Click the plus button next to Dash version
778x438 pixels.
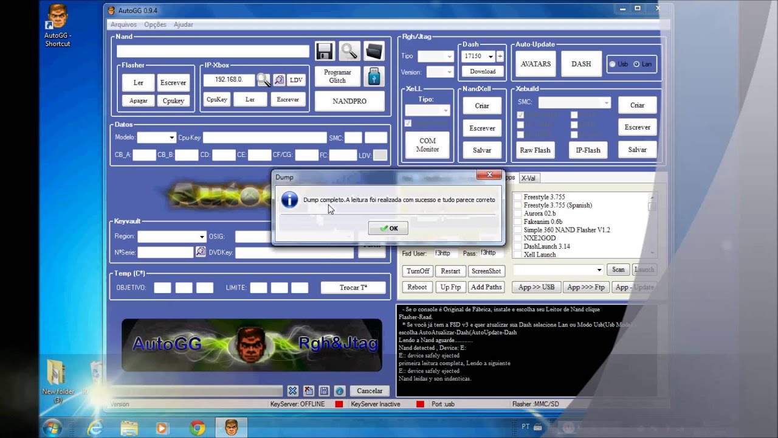click(x=500, y=56)
